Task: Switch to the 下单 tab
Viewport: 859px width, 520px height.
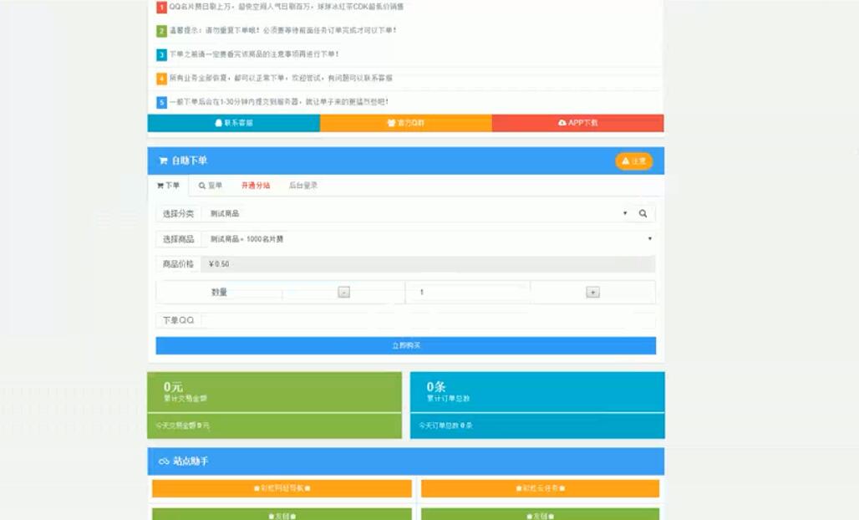Action: coord(168,186)
